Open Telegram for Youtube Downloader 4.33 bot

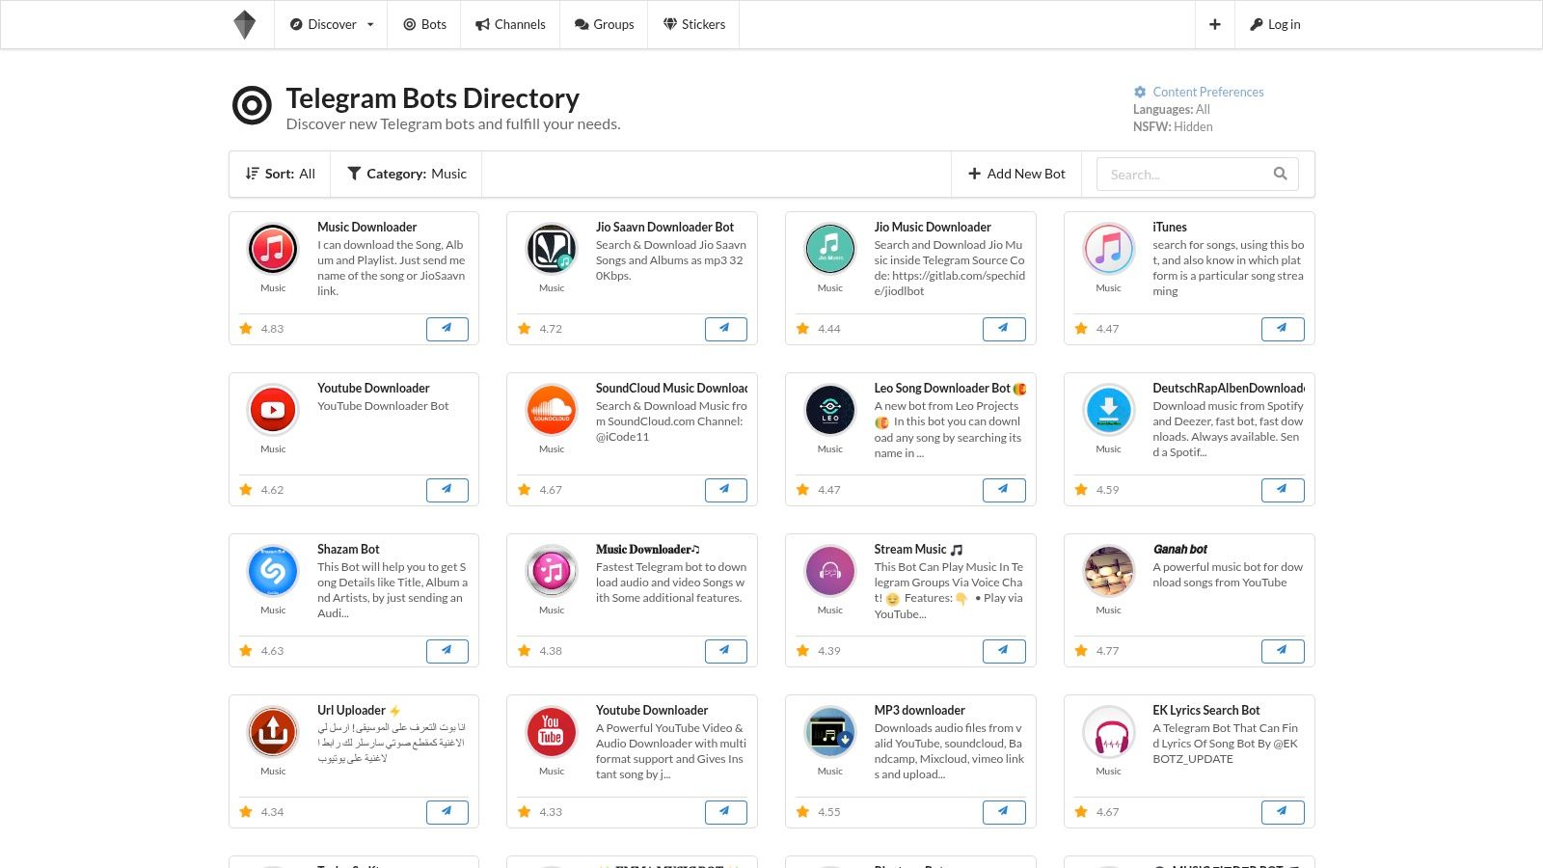coord(725,812)
